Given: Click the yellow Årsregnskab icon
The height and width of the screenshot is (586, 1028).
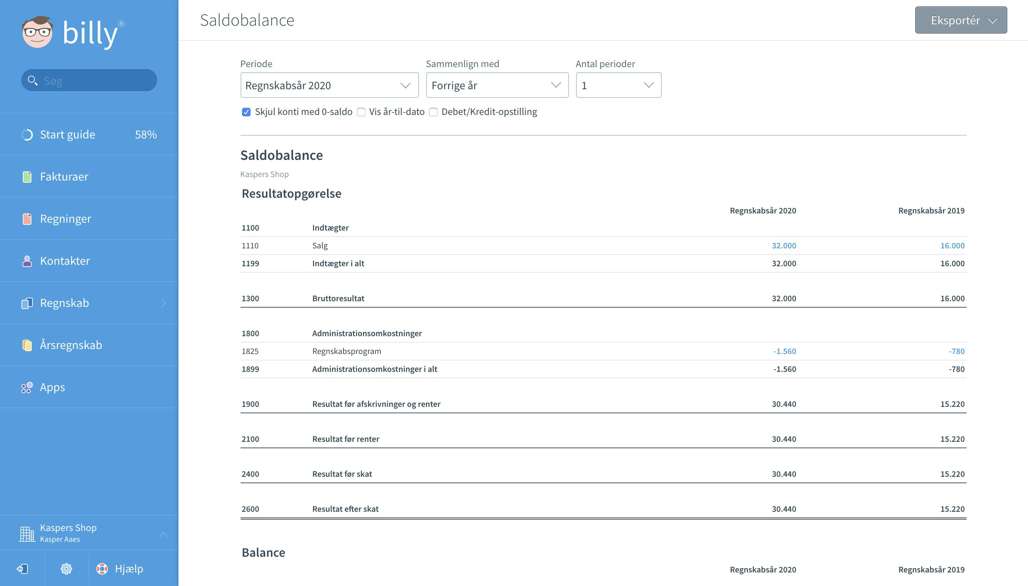Looking at the screenshot, I should tap(27, 345).
